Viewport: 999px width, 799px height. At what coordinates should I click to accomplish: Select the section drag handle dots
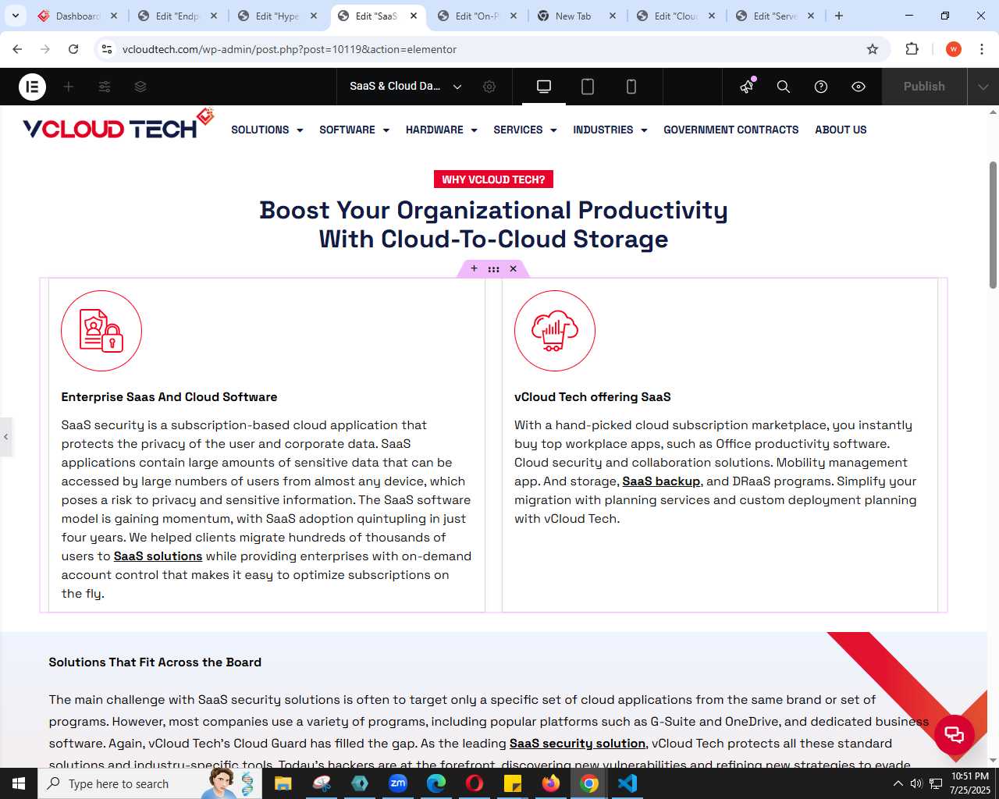(x=493, y=268)
